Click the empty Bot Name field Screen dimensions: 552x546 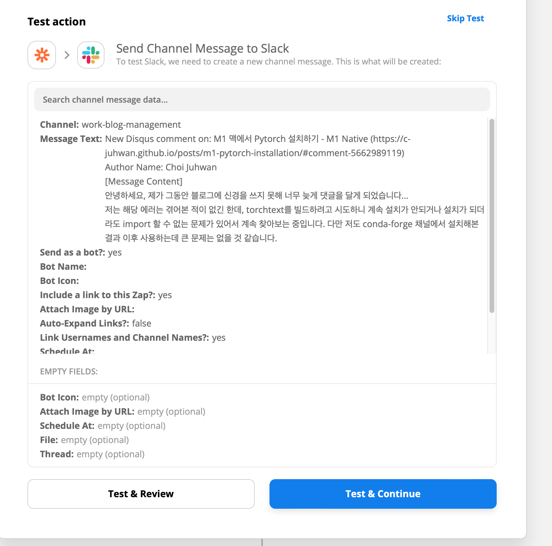tap(63, 266)
